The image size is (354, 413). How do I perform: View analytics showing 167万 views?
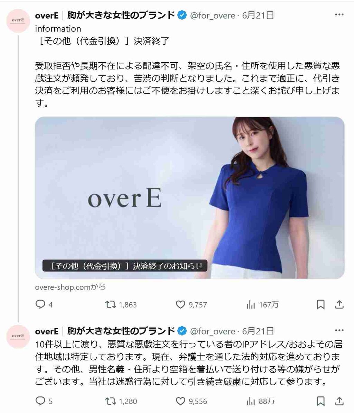[262, 304]
